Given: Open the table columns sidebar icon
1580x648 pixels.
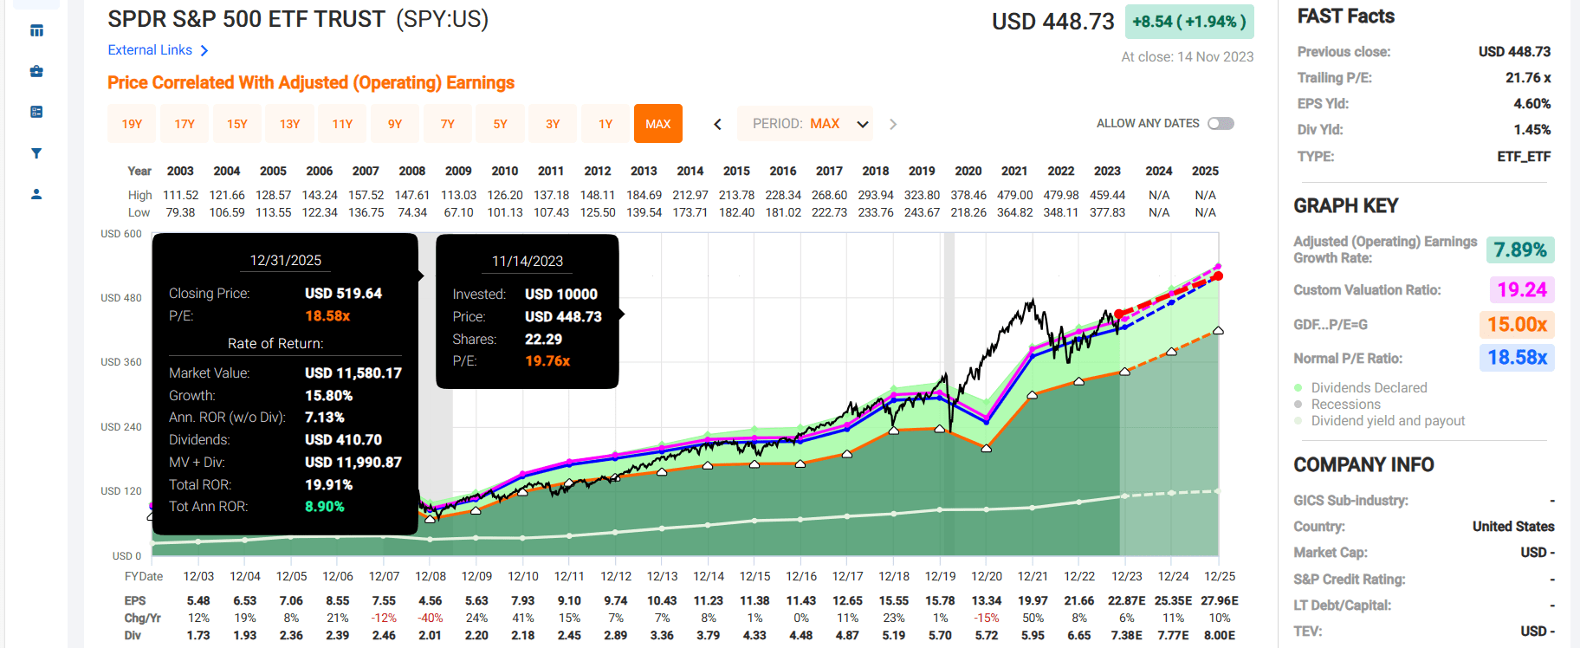Looking at the screenshot, I should 36,31.
